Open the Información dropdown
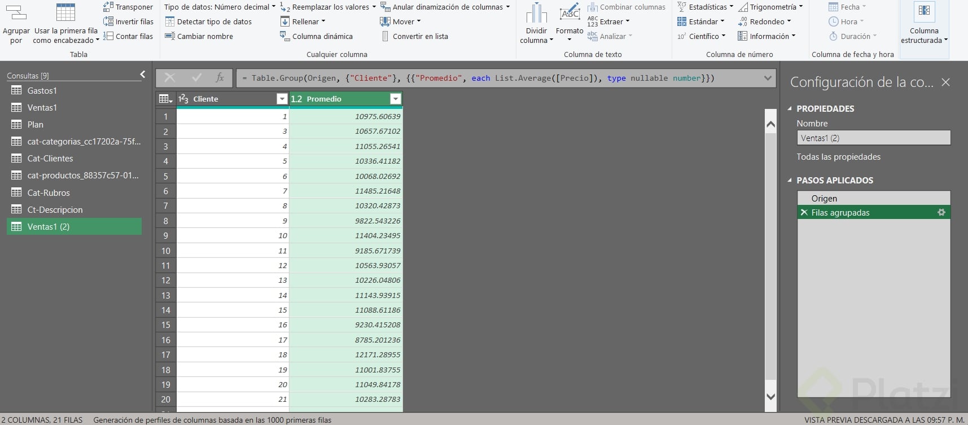 766,36
